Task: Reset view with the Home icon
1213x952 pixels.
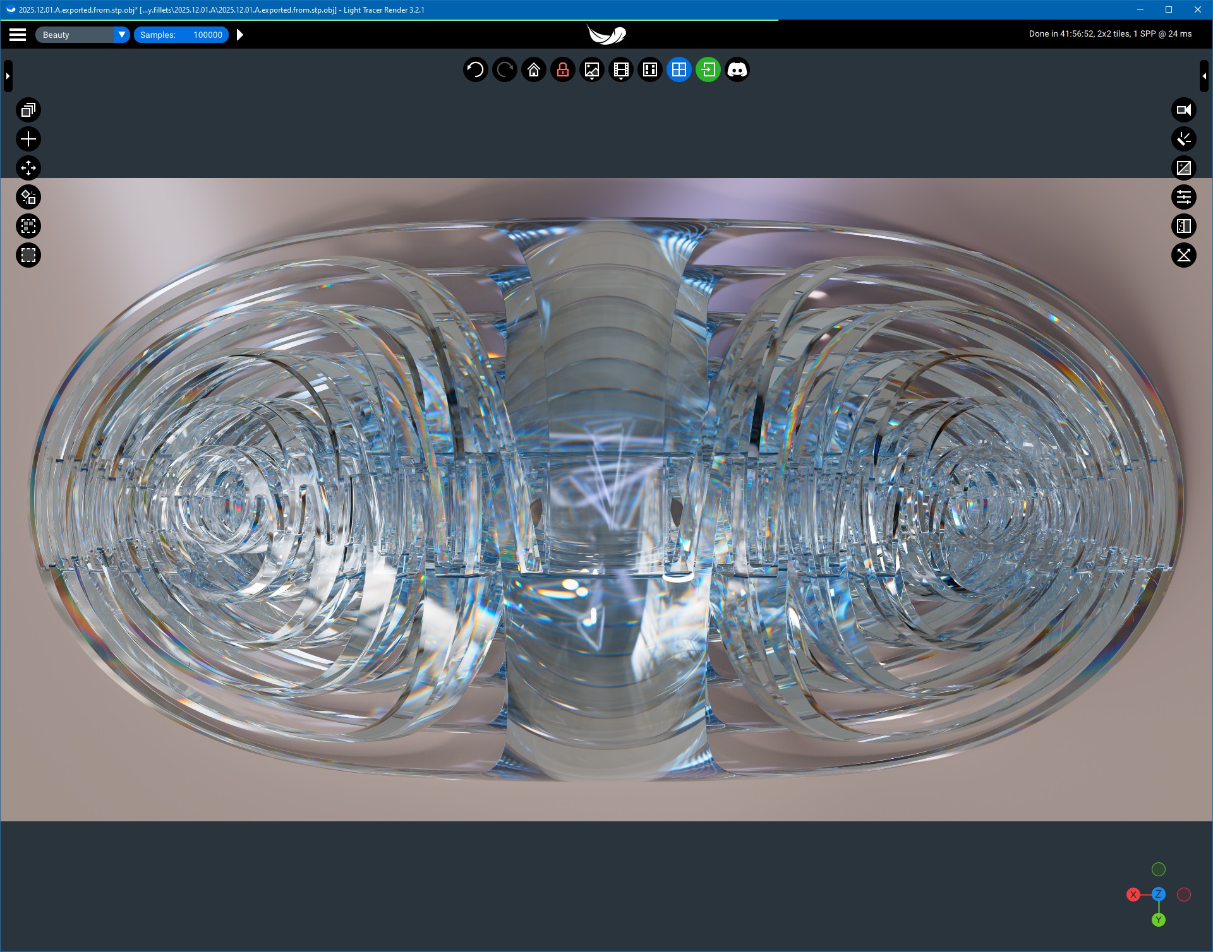Action: pyautogui.click(x=533, y=69)
